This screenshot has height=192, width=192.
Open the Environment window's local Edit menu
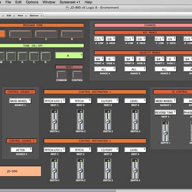(10, 16)
